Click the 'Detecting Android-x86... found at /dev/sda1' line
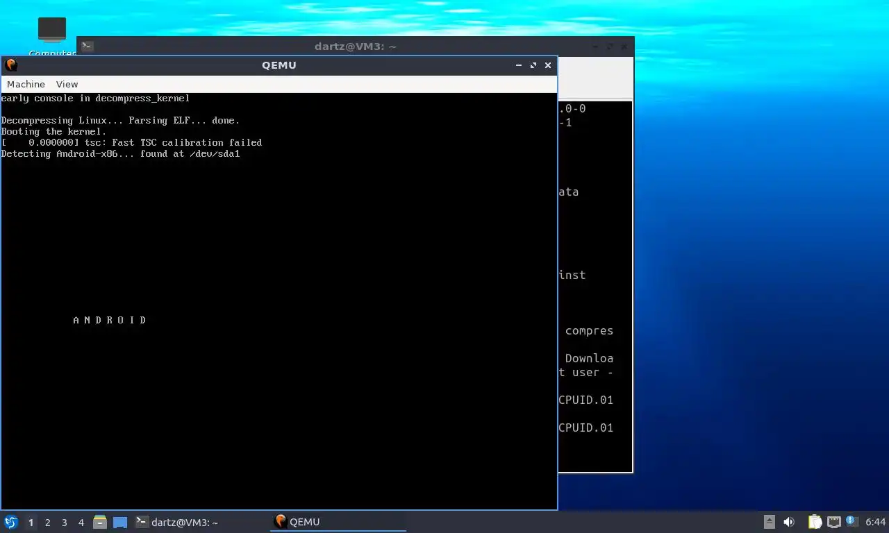The height and width of the screenshot is (533, 889). 120,154
